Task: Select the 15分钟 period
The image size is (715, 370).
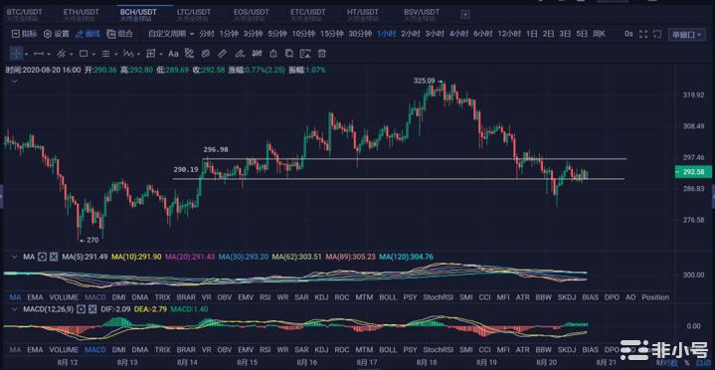Action: click(331, 34)
